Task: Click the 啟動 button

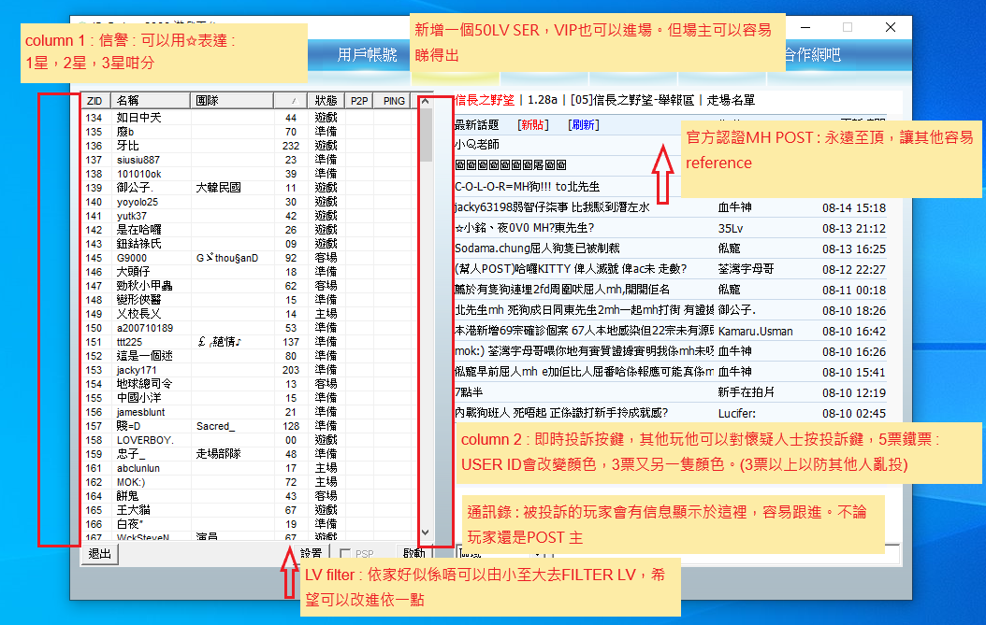Action: tap(413, 554)
